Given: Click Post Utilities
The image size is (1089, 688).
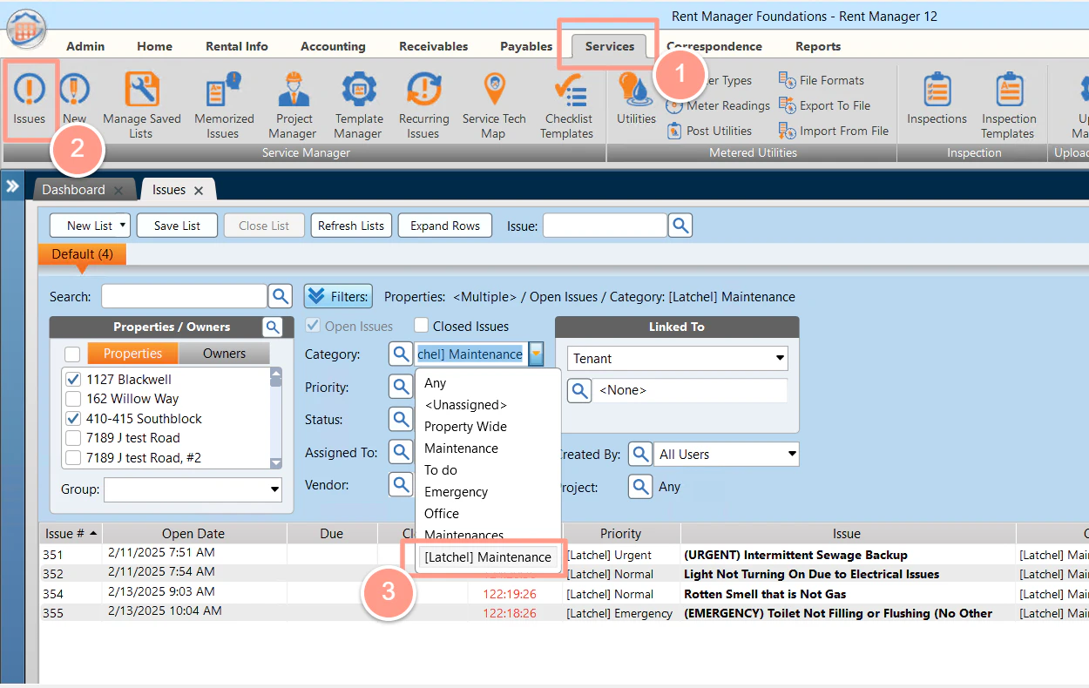Looking at the screenshot, I should tap(708, 131).
